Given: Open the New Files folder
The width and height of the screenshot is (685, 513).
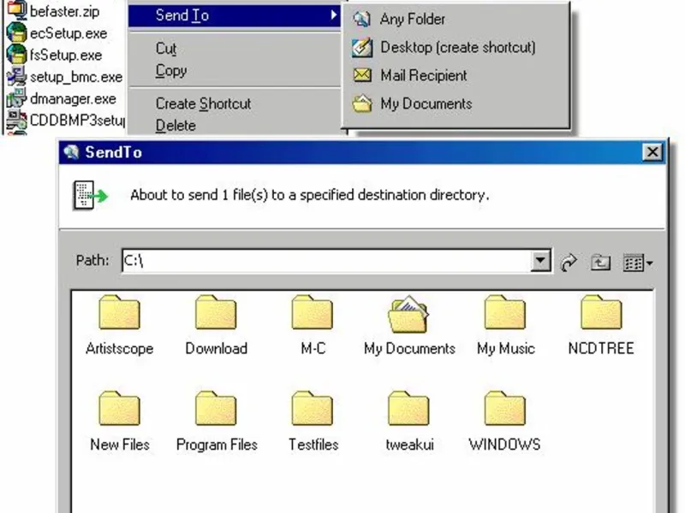Looking at the screenshot, I should [119, 422].
